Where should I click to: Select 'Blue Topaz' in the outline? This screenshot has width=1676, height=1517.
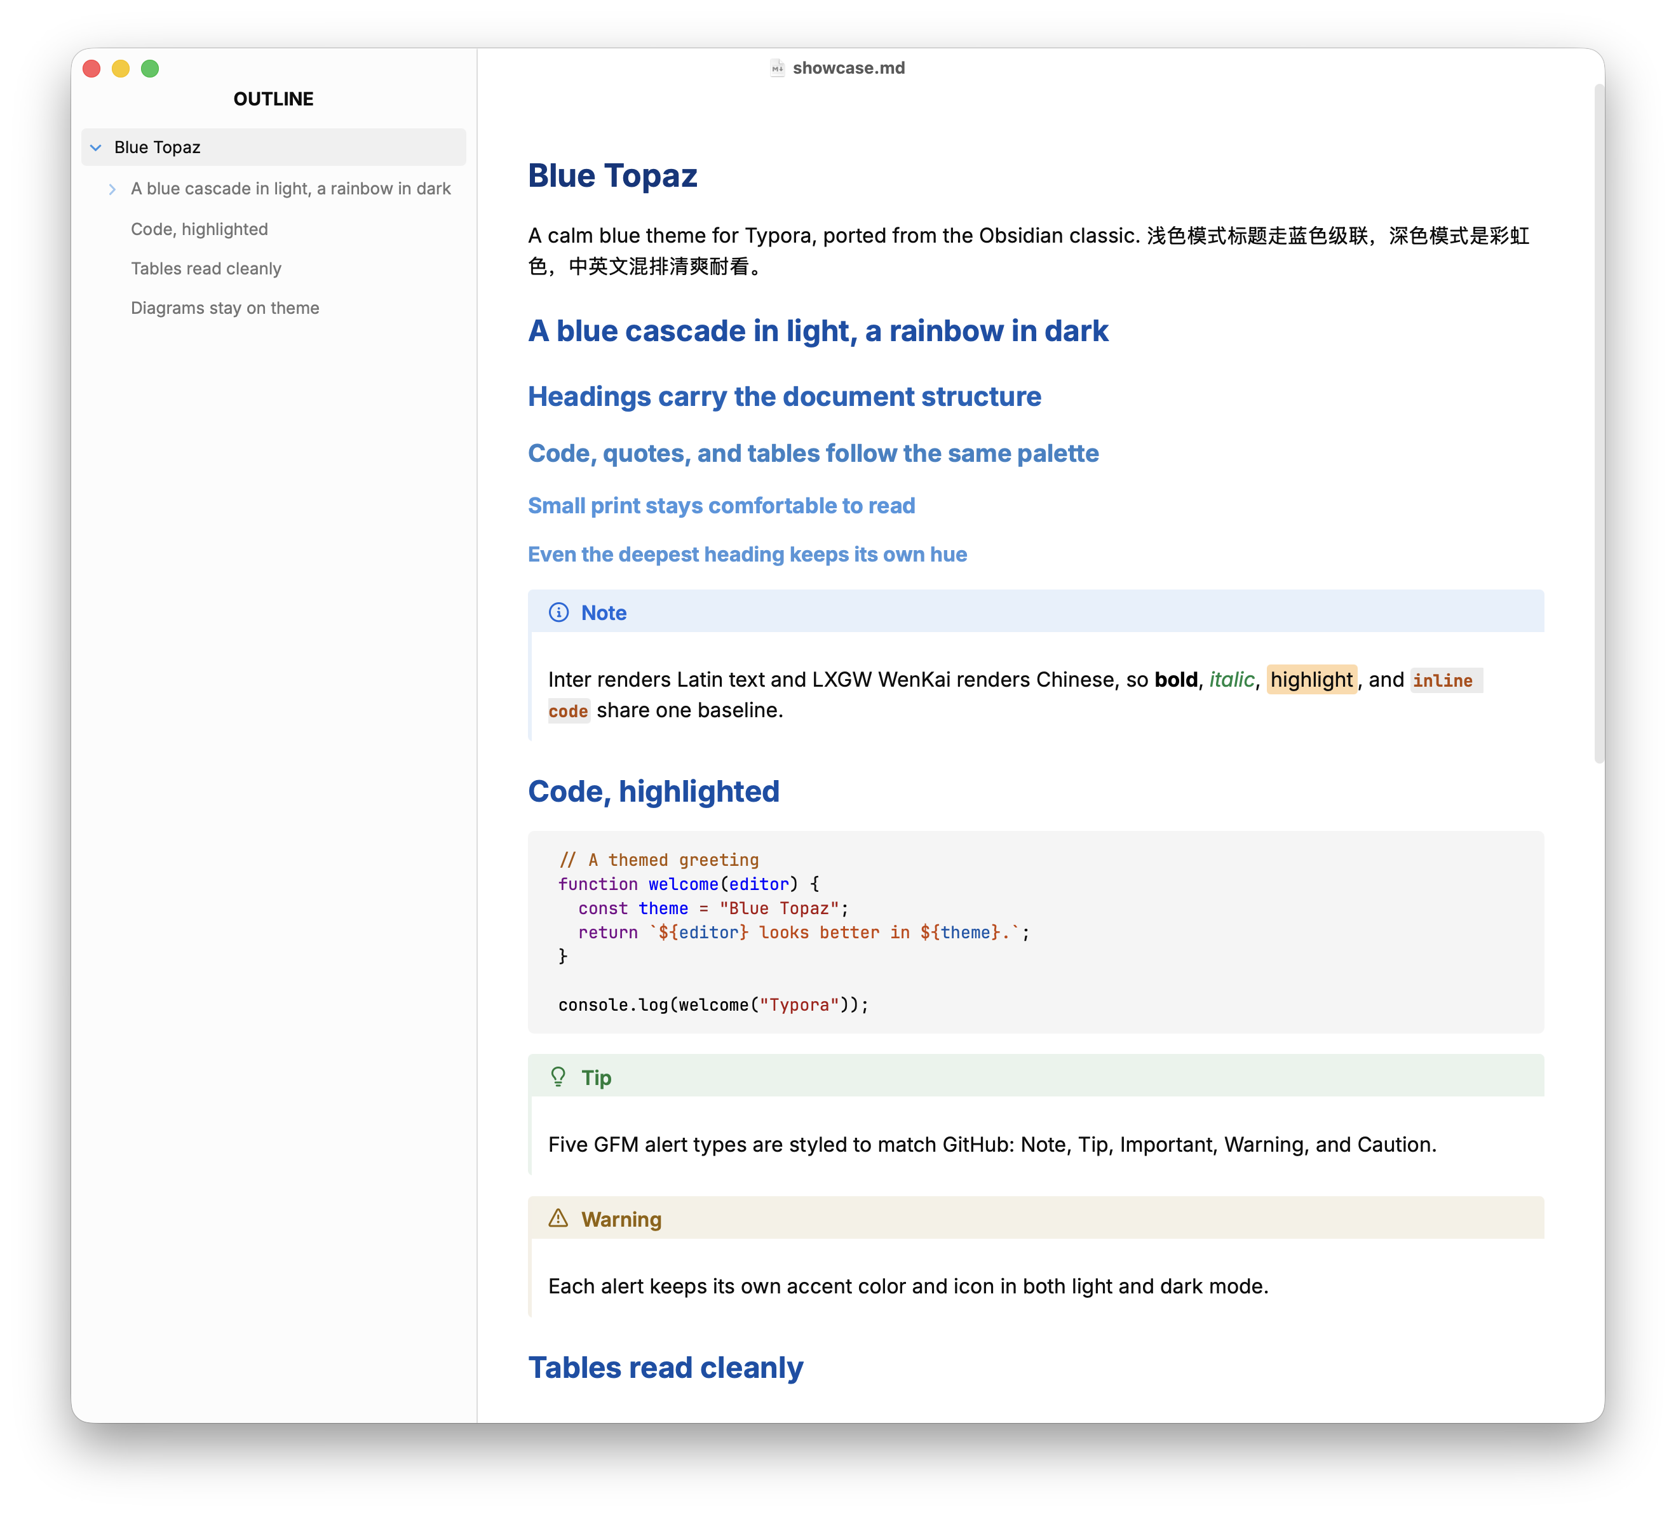pyautogui.click(x=274, y=147)
